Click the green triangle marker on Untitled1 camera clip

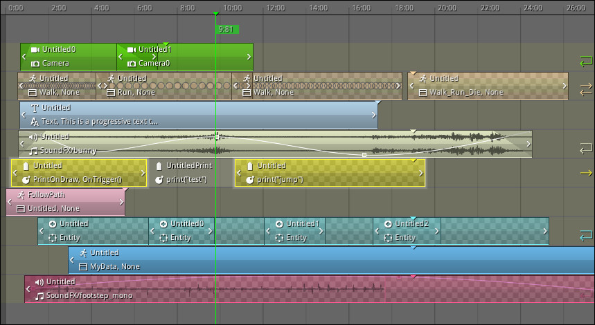[x=166, y=45]
